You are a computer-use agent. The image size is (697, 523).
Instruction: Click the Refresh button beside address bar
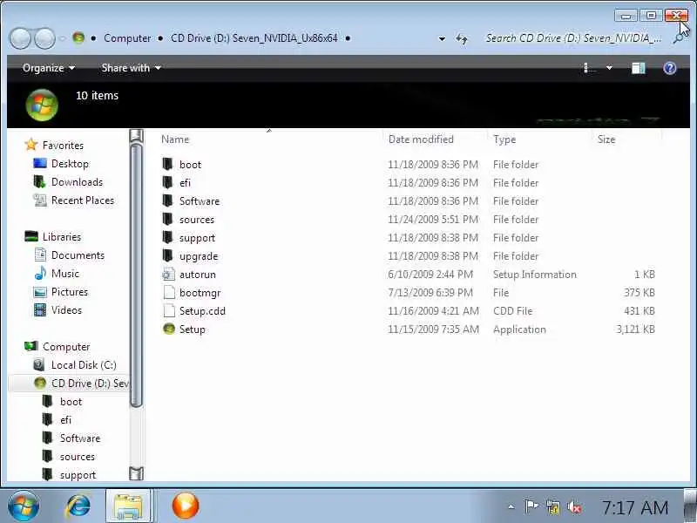tap(462, 39)
